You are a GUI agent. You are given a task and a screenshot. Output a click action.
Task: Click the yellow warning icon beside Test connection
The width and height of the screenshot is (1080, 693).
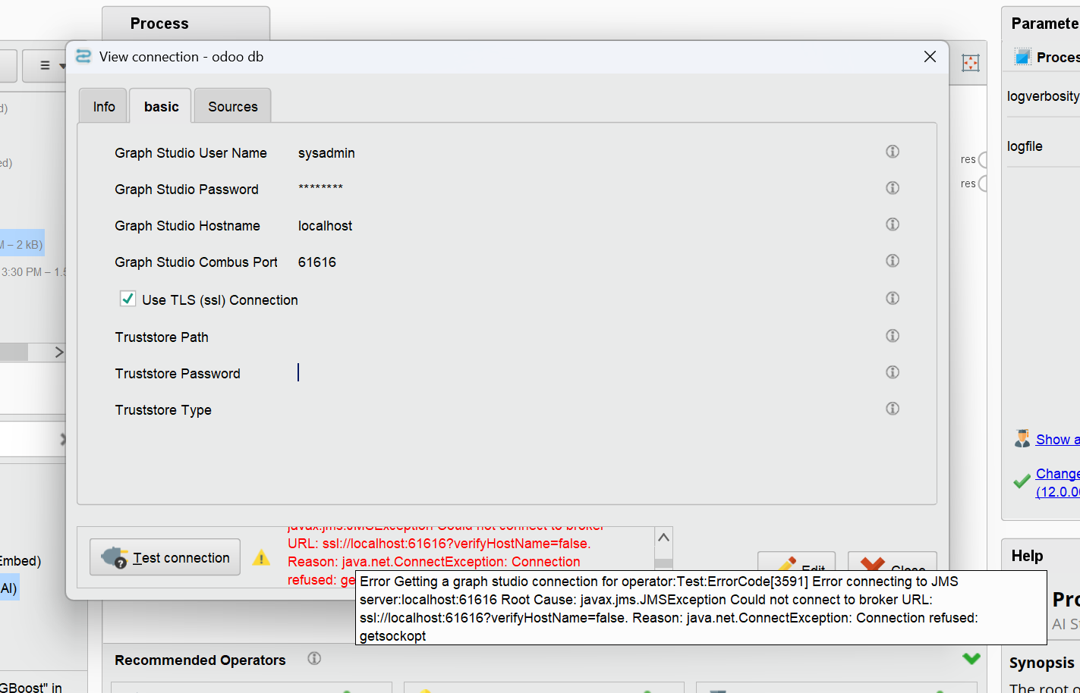click(x=261, y=558)
